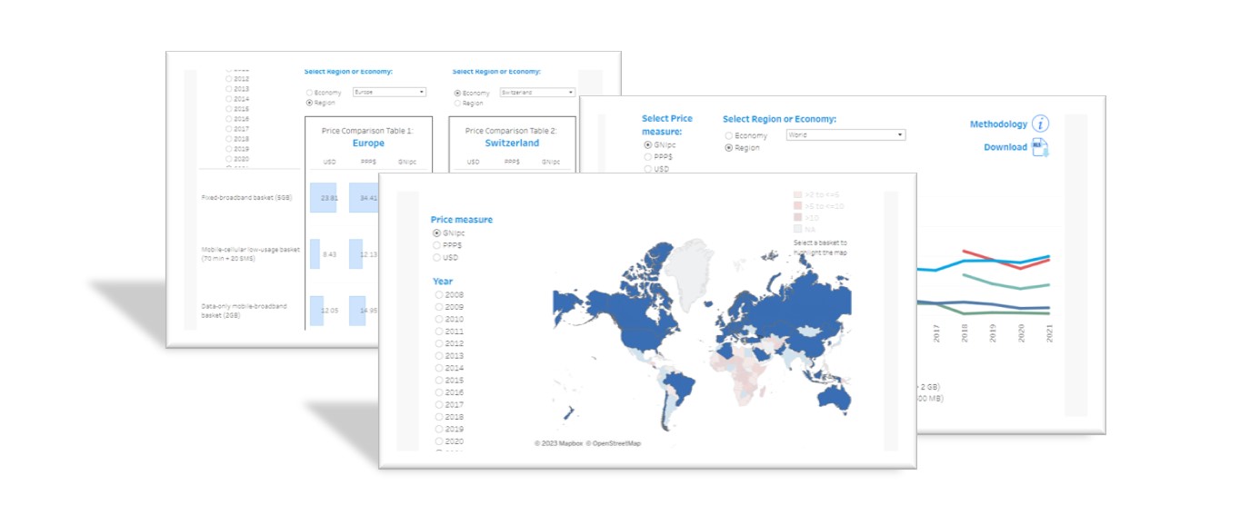Image resolution: width=1250 pixels, height=515 pixels.
Task: Click USD column header in Switzerland table
Action: click(x=473, y=162)
